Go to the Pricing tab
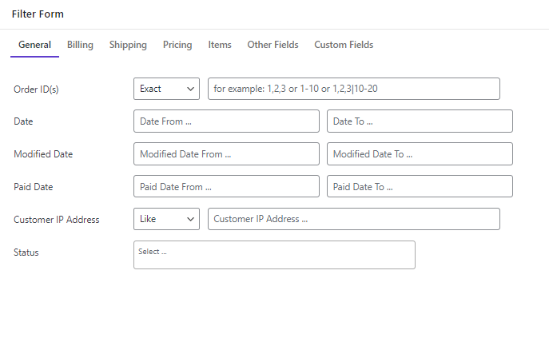The width and height of the screenshot is (549, 338). click(177, 46)
